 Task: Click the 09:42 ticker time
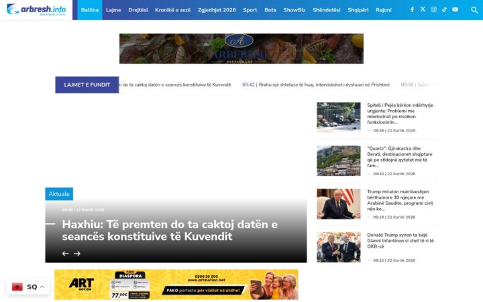tap(248, 85)
